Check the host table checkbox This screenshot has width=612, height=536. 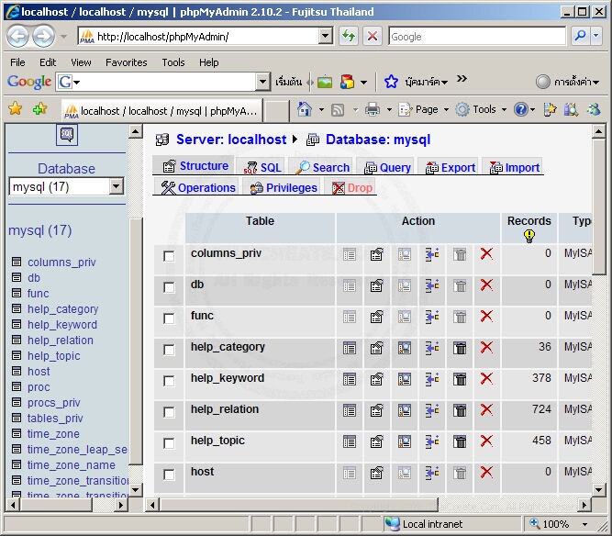tap(169, 475)
